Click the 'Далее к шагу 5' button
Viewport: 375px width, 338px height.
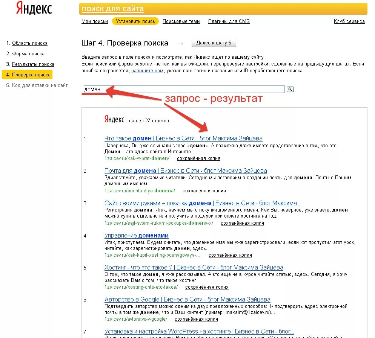tap(214, 43)
